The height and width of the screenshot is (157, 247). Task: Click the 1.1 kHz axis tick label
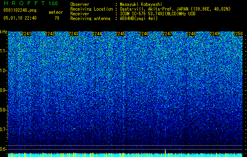[x=3, y=51]
